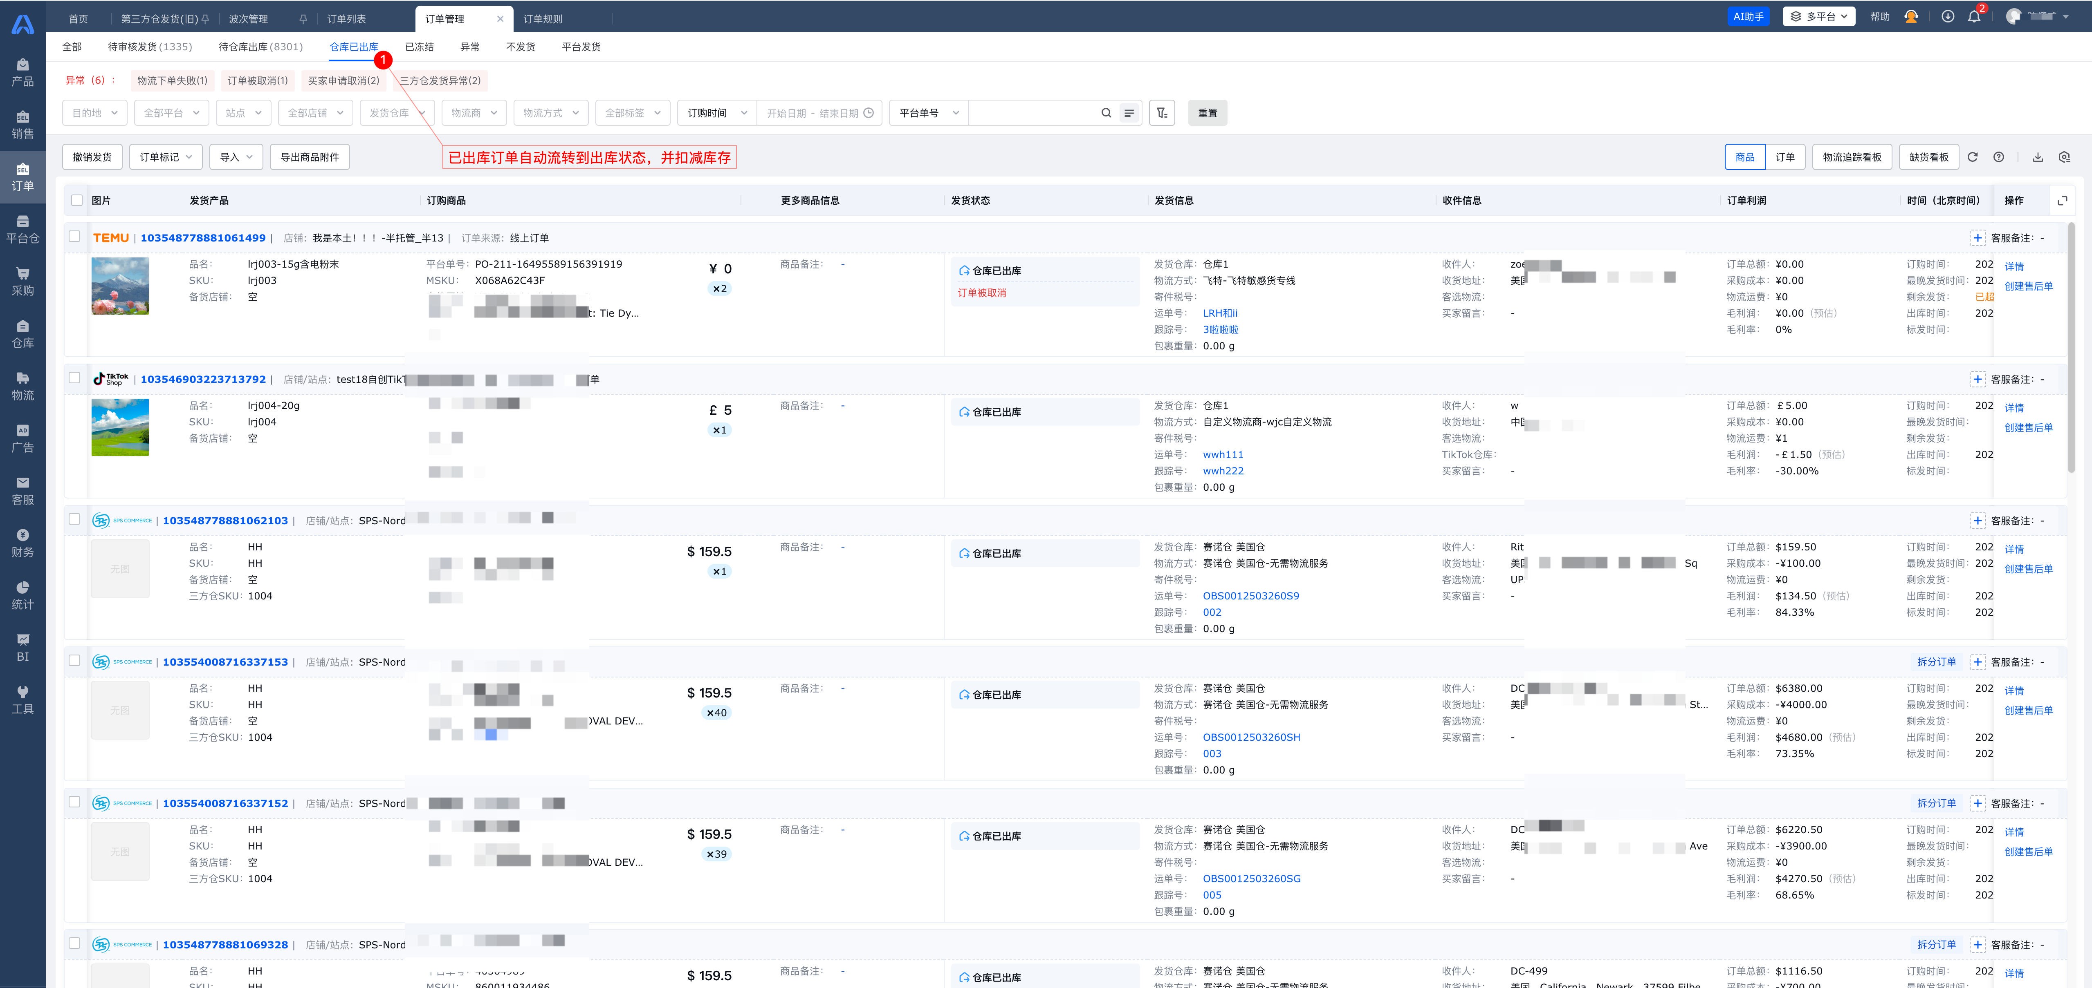Open the 缺货看板 button

coord(1929,157)
